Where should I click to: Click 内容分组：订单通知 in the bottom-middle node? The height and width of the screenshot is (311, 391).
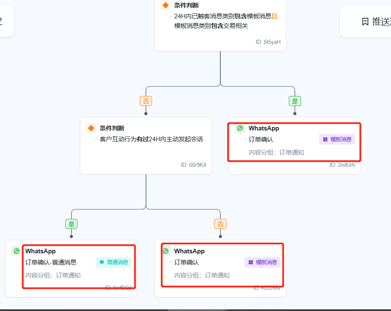[x=202, y=275]
